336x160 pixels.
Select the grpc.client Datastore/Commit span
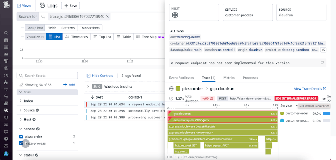coord(213,139)
